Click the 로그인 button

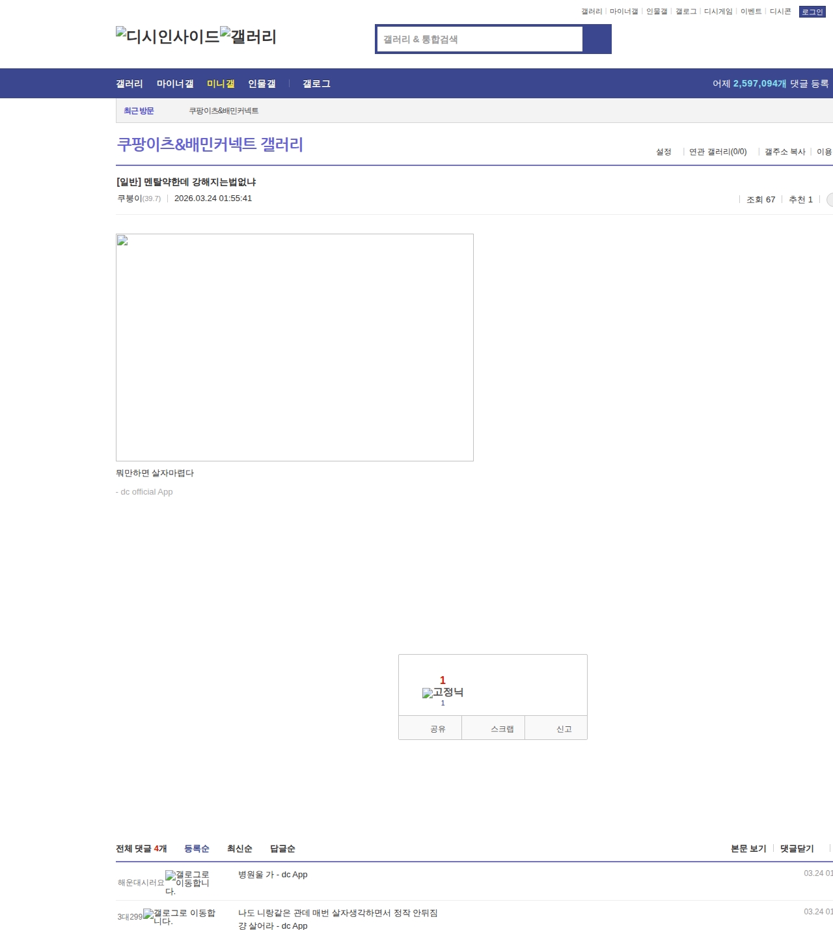coord(812,12)
